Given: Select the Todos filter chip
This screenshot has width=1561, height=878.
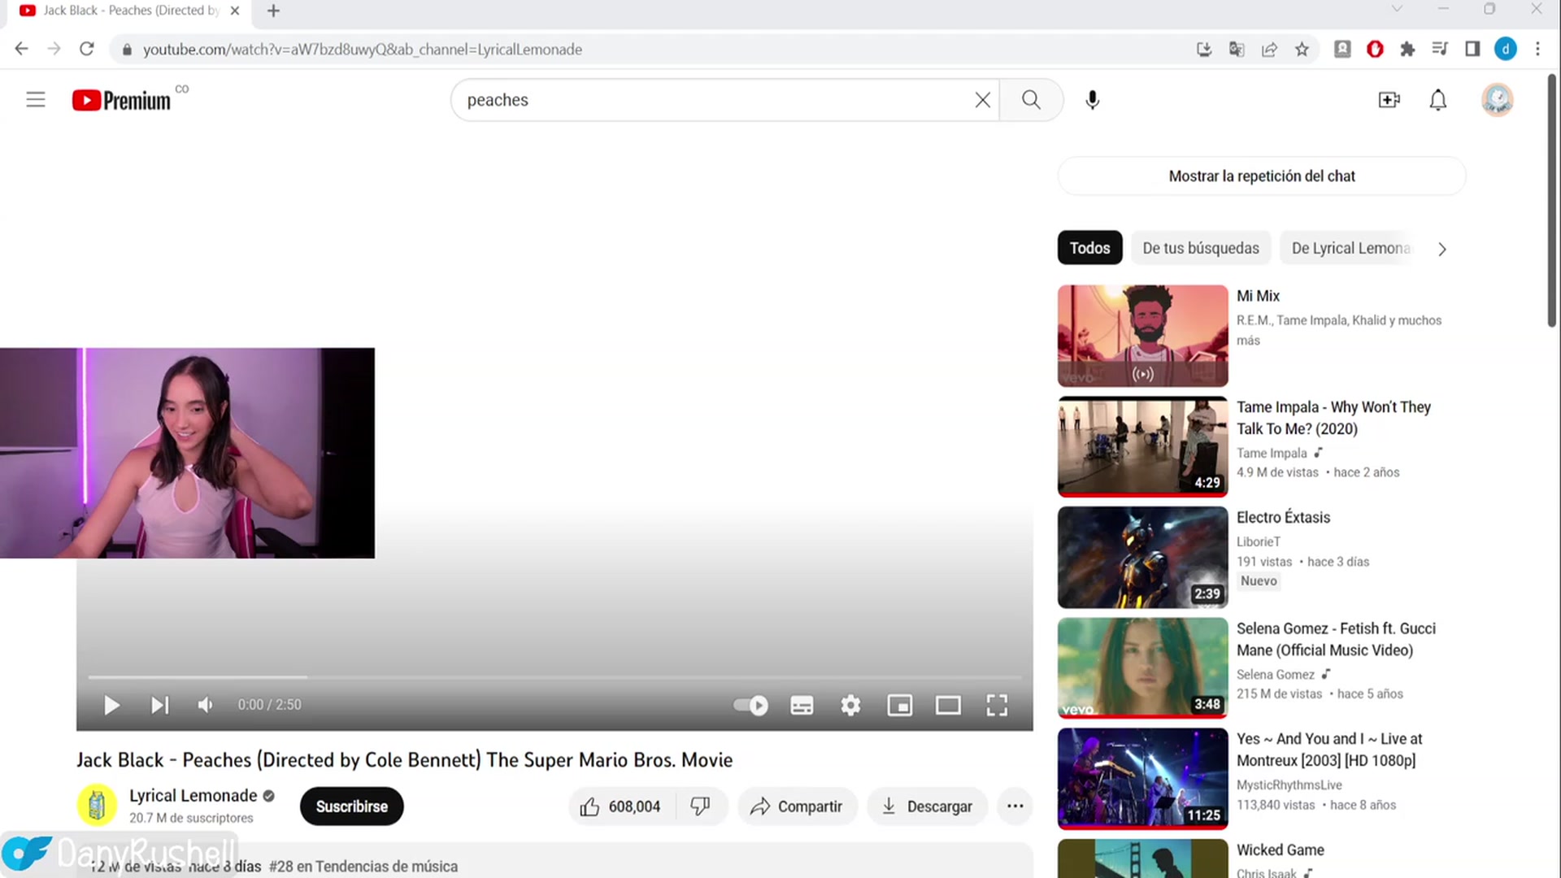Looking at the screenshot, I should 1089,248.
